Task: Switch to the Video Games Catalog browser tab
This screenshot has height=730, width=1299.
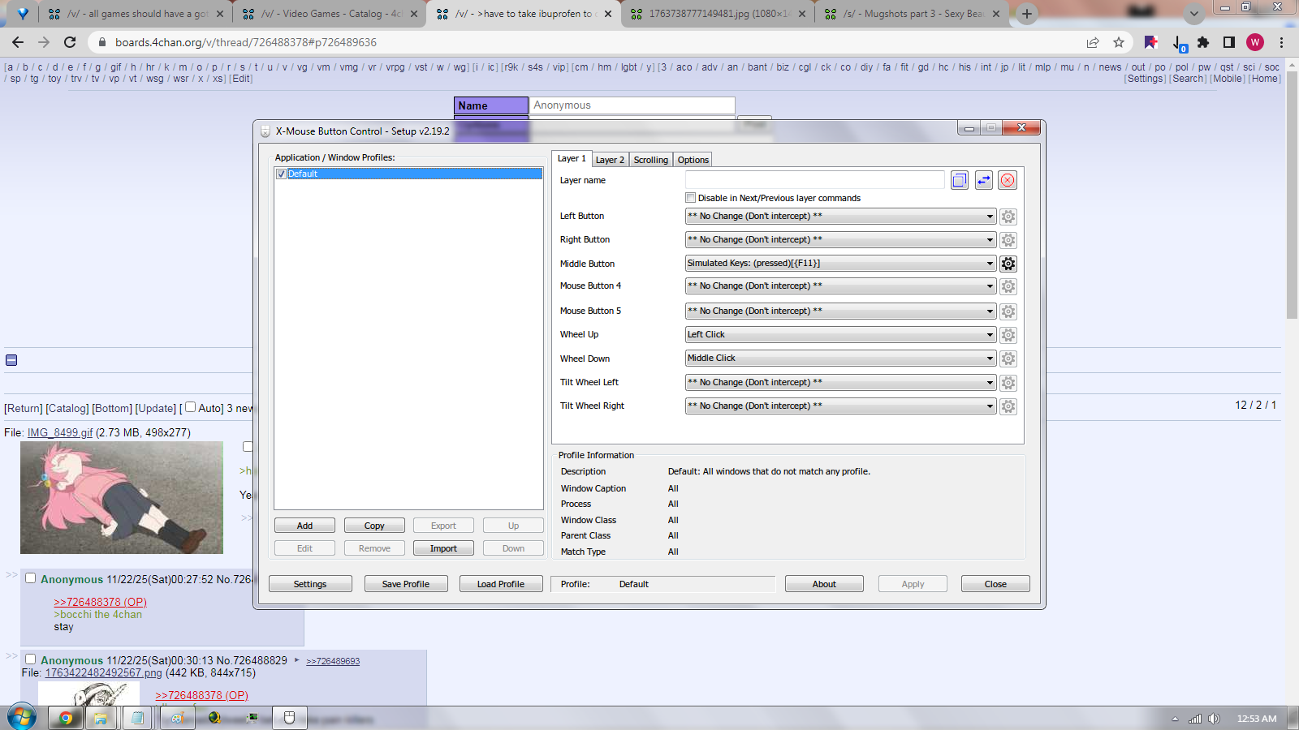Action: coord(329,14)
